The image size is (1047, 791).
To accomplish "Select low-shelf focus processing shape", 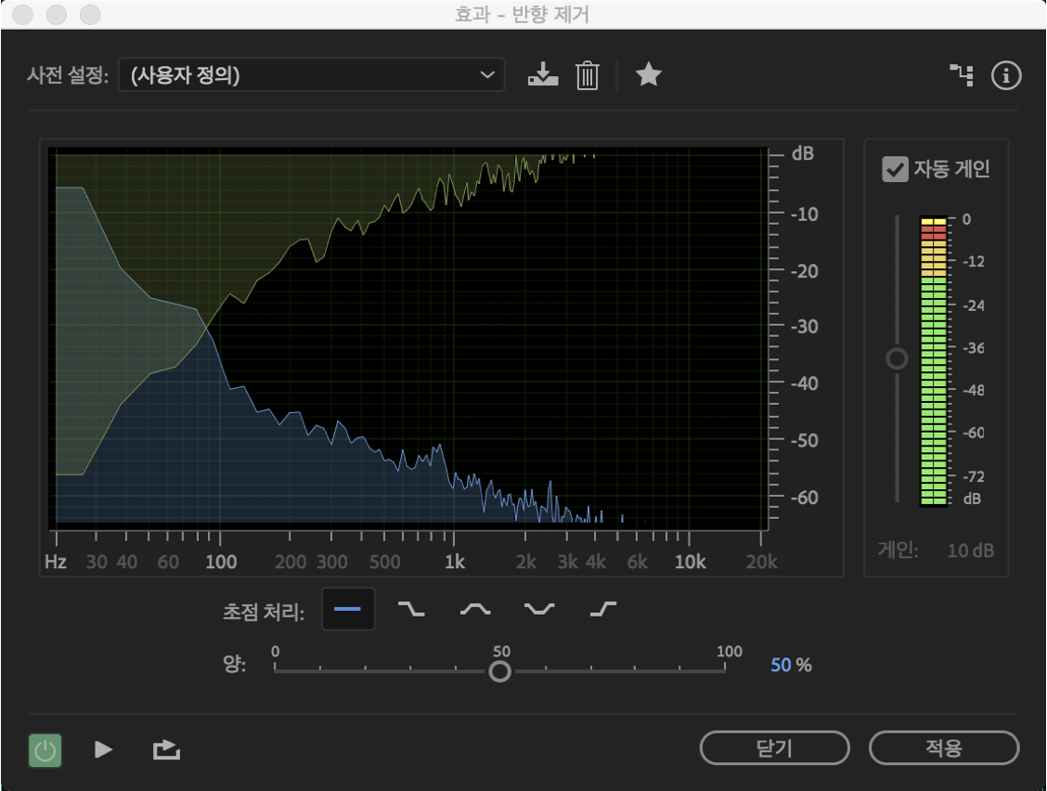I will (x=411, y=609).
